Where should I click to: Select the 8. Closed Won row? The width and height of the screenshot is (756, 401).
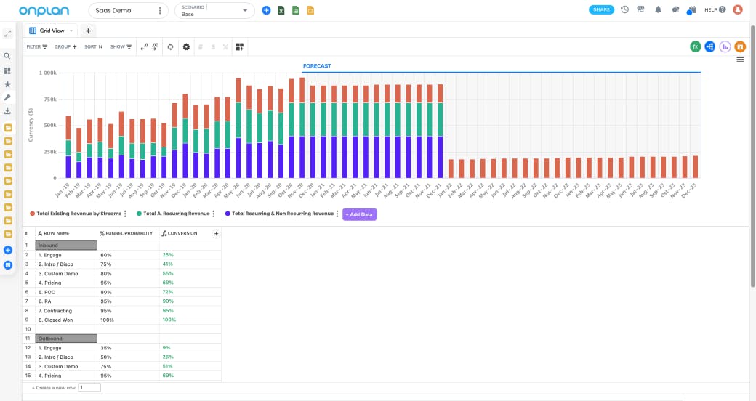point(122,320)
